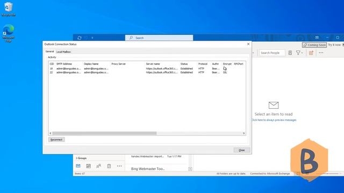Open navigation bar More options ellipsis
344x193 pixels.
point(119,166)
